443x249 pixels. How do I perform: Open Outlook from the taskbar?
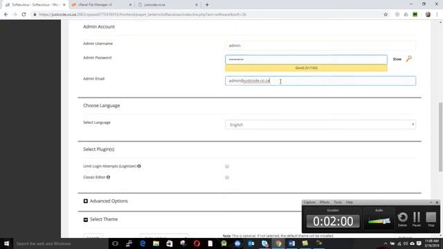coord(251,243)
